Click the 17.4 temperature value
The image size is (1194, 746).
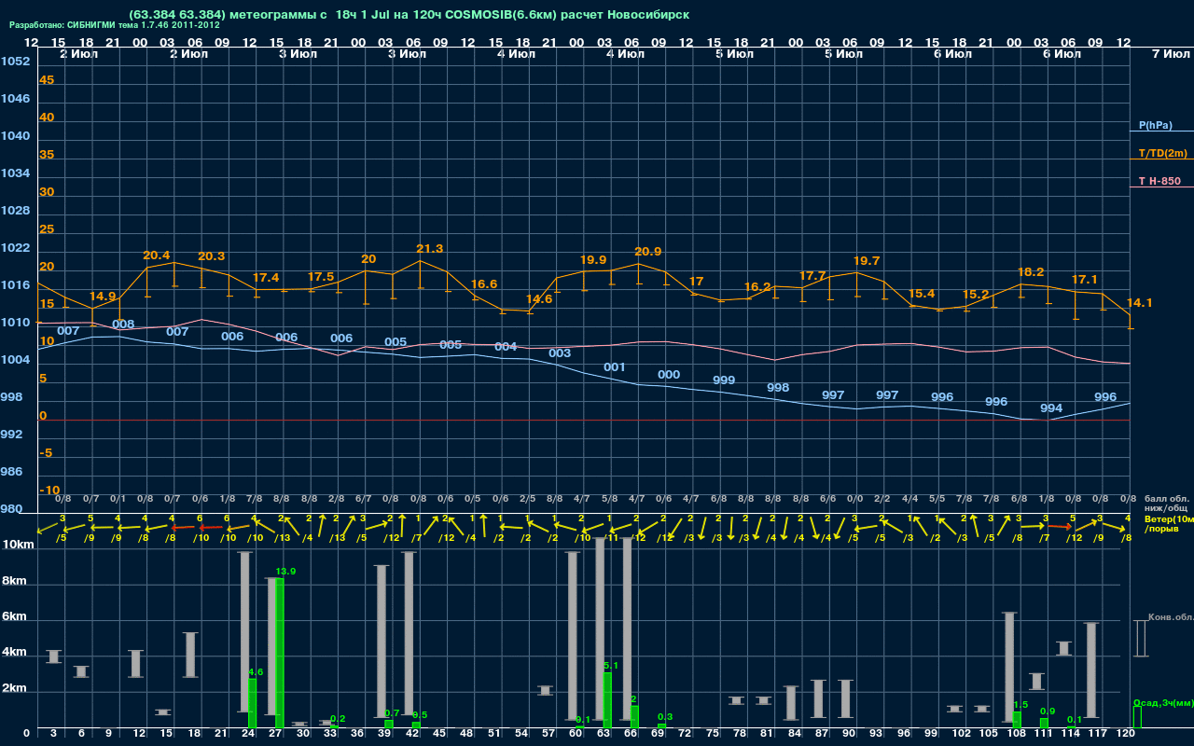266,278
